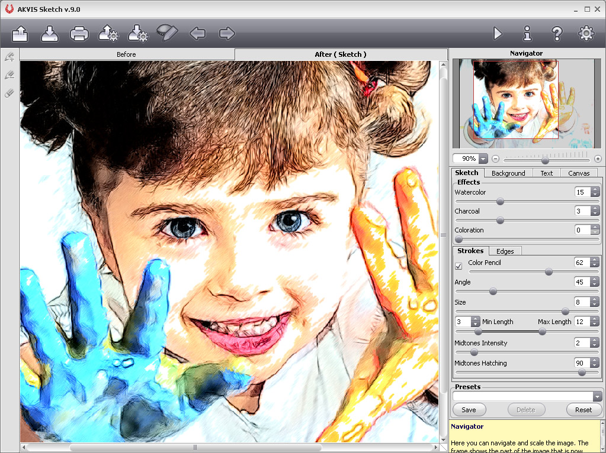Save the image with the download icon
606x453 pixels.
pos(50,34)
